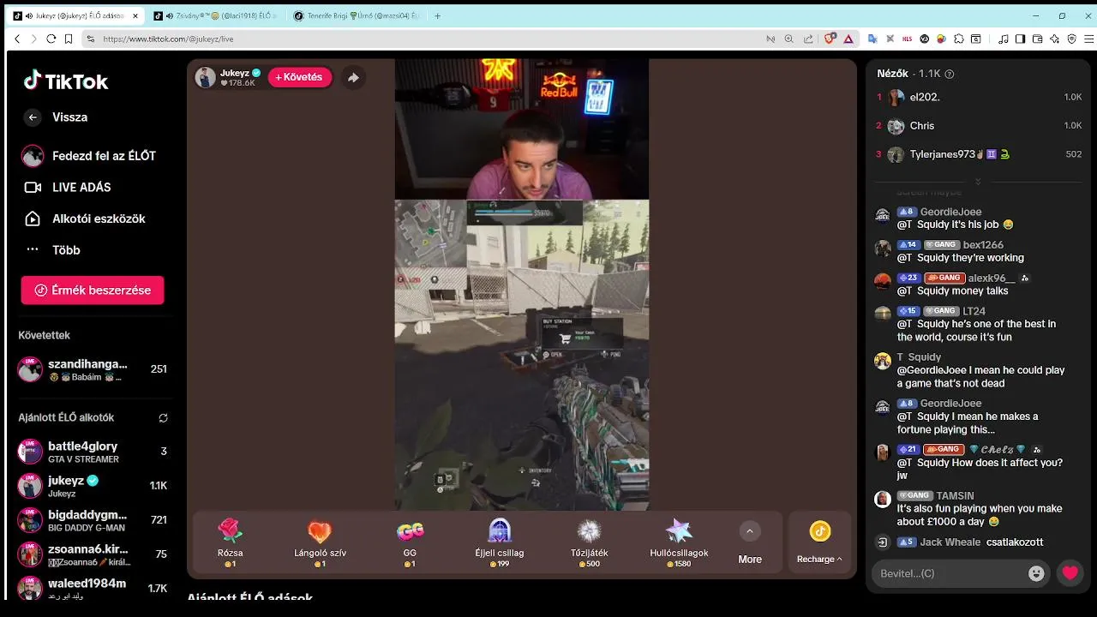Toggle the browser sidebar panel
This screenshot has height=617, width=1097.
1020,39
